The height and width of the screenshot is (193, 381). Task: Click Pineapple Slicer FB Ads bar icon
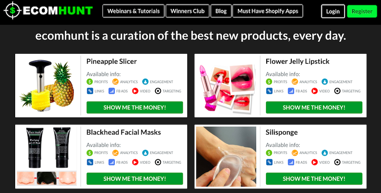pos(111,91)
